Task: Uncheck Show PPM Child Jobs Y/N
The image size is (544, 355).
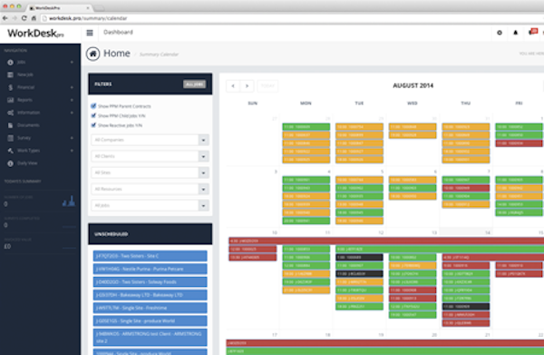Action: click(x=93, y=115)
